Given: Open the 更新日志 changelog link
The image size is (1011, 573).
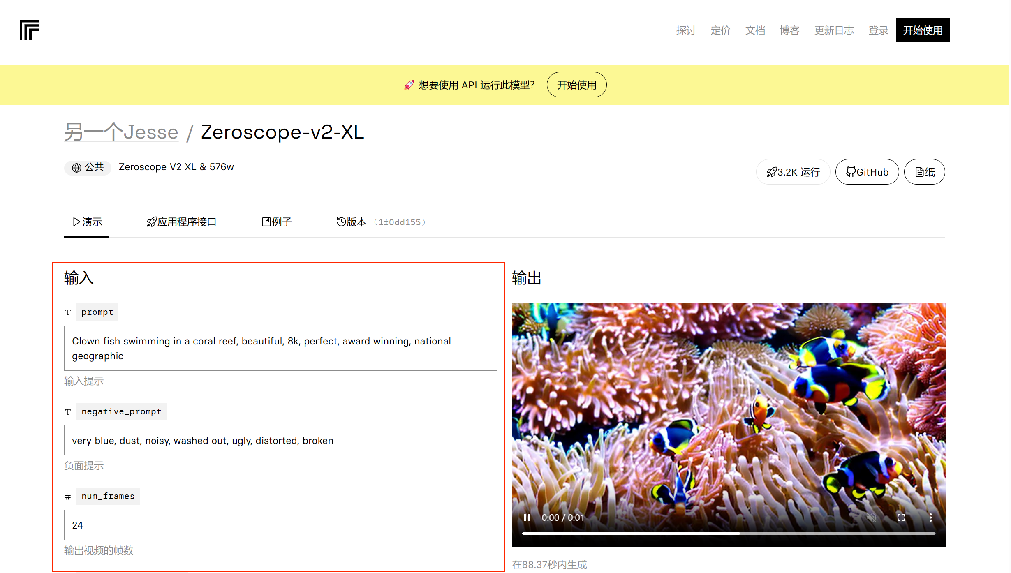Looking at the screenshot, I should [x=834, y=30].
